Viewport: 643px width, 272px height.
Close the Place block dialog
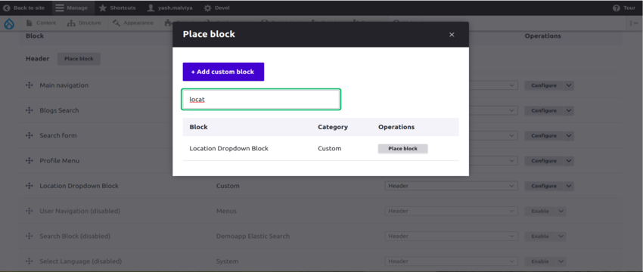coord(452,35)
